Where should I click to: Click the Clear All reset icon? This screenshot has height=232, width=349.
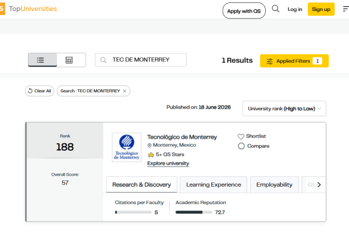[x=30, y=91]
